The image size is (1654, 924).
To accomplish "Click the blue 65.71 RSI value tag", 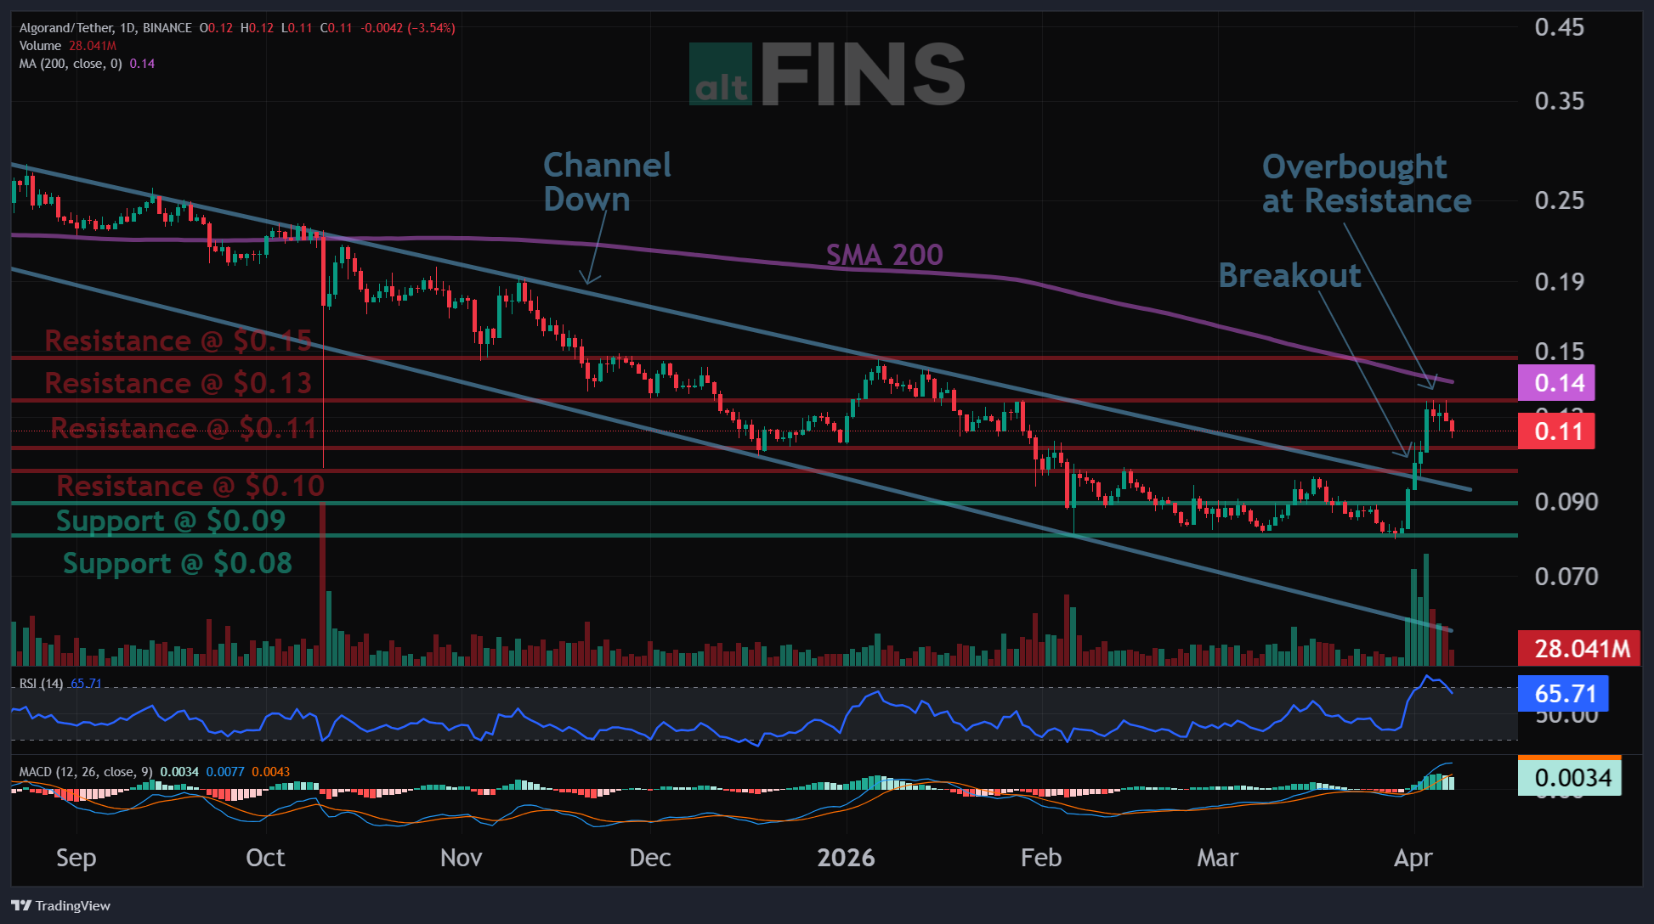I will click(1562, 694).
